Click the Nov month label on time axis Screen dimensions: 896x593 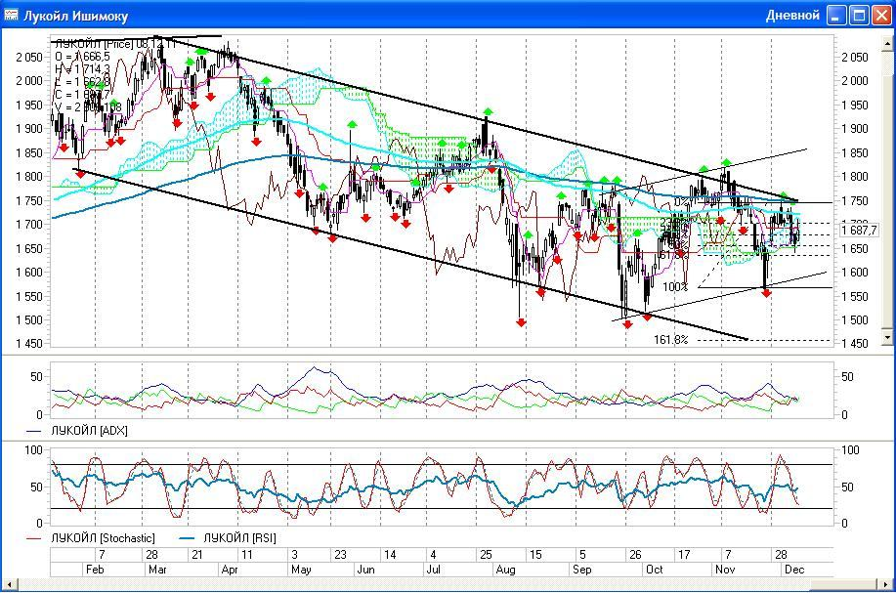click(x=725, y=570)
